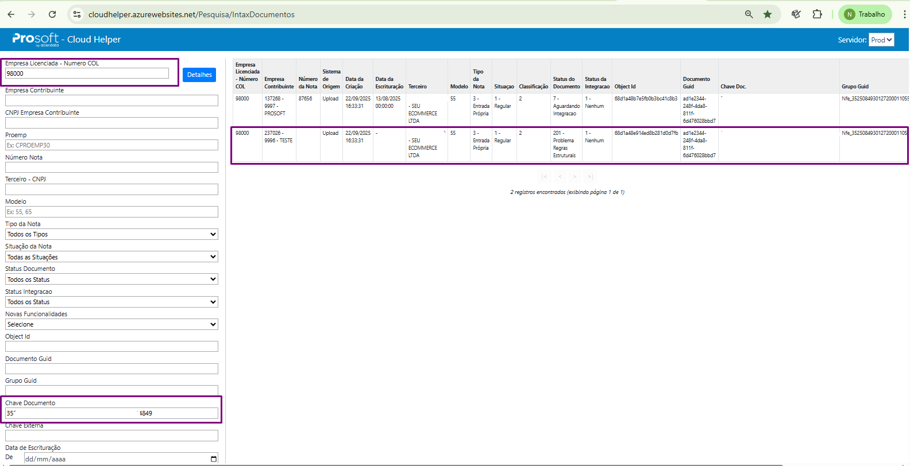Screen dimensions: 910x466
Task: Click the calendar icon in the date field
Action: 214,459
